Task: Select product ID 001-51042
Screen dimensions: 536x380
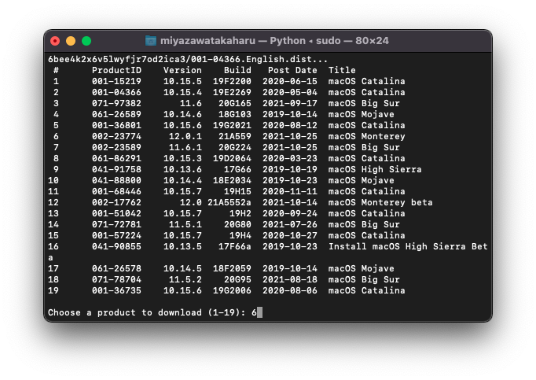Action: 116,214
